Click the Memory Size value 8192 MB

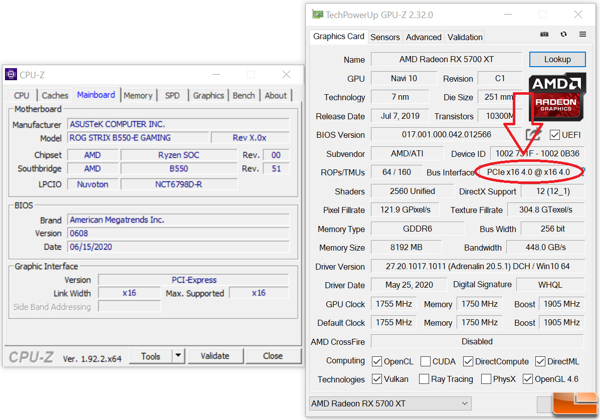click(x=406, y=248)
